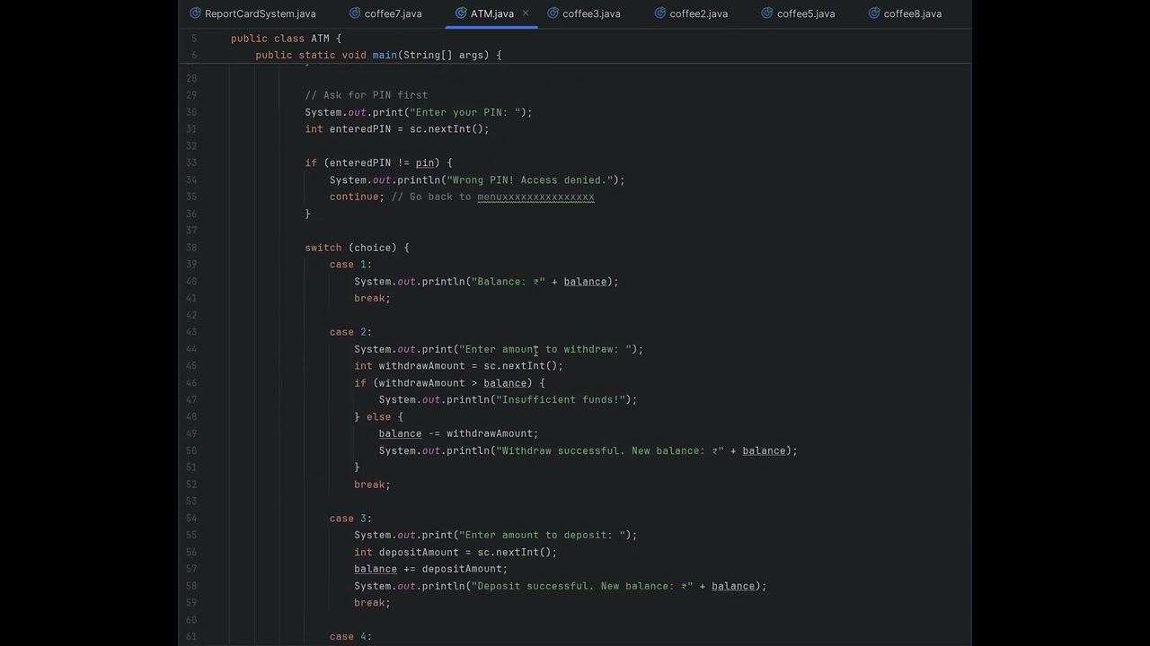Screen dimensions: 1150x646
Task: Click 'switch (choice) {' statement
Action: point(357,248)
